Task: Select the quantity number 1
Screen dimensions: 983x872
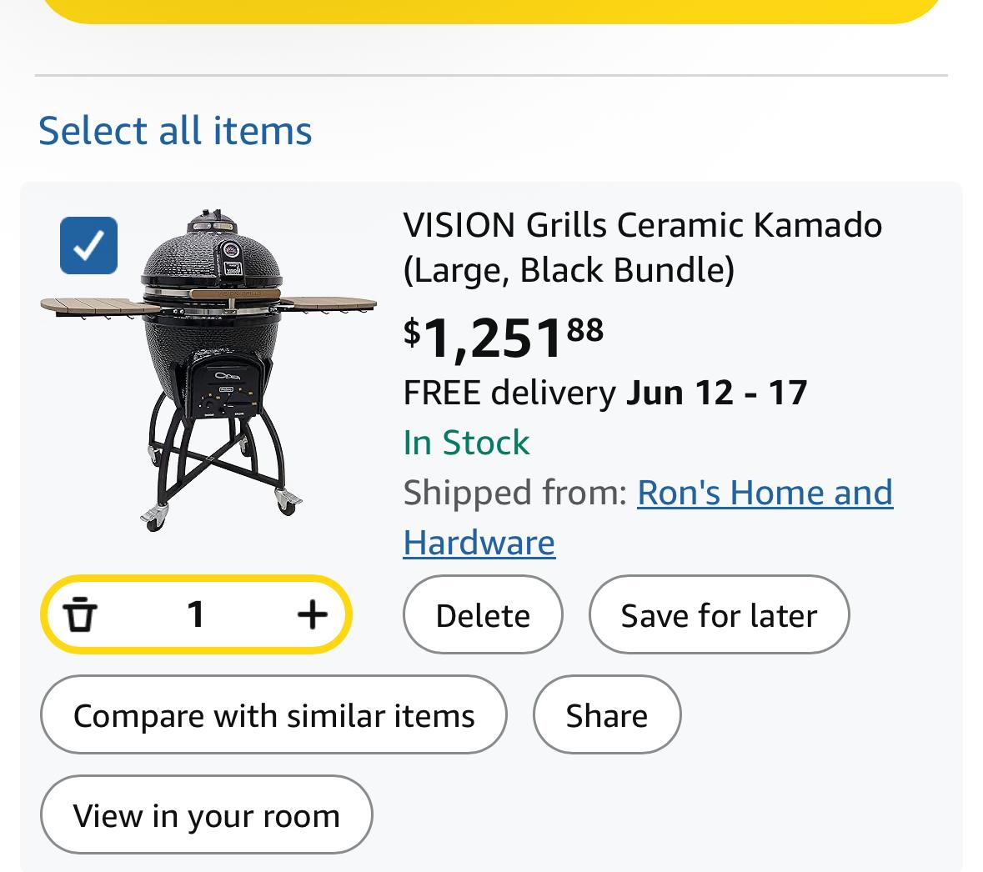Action: click(x=196, y=614)
